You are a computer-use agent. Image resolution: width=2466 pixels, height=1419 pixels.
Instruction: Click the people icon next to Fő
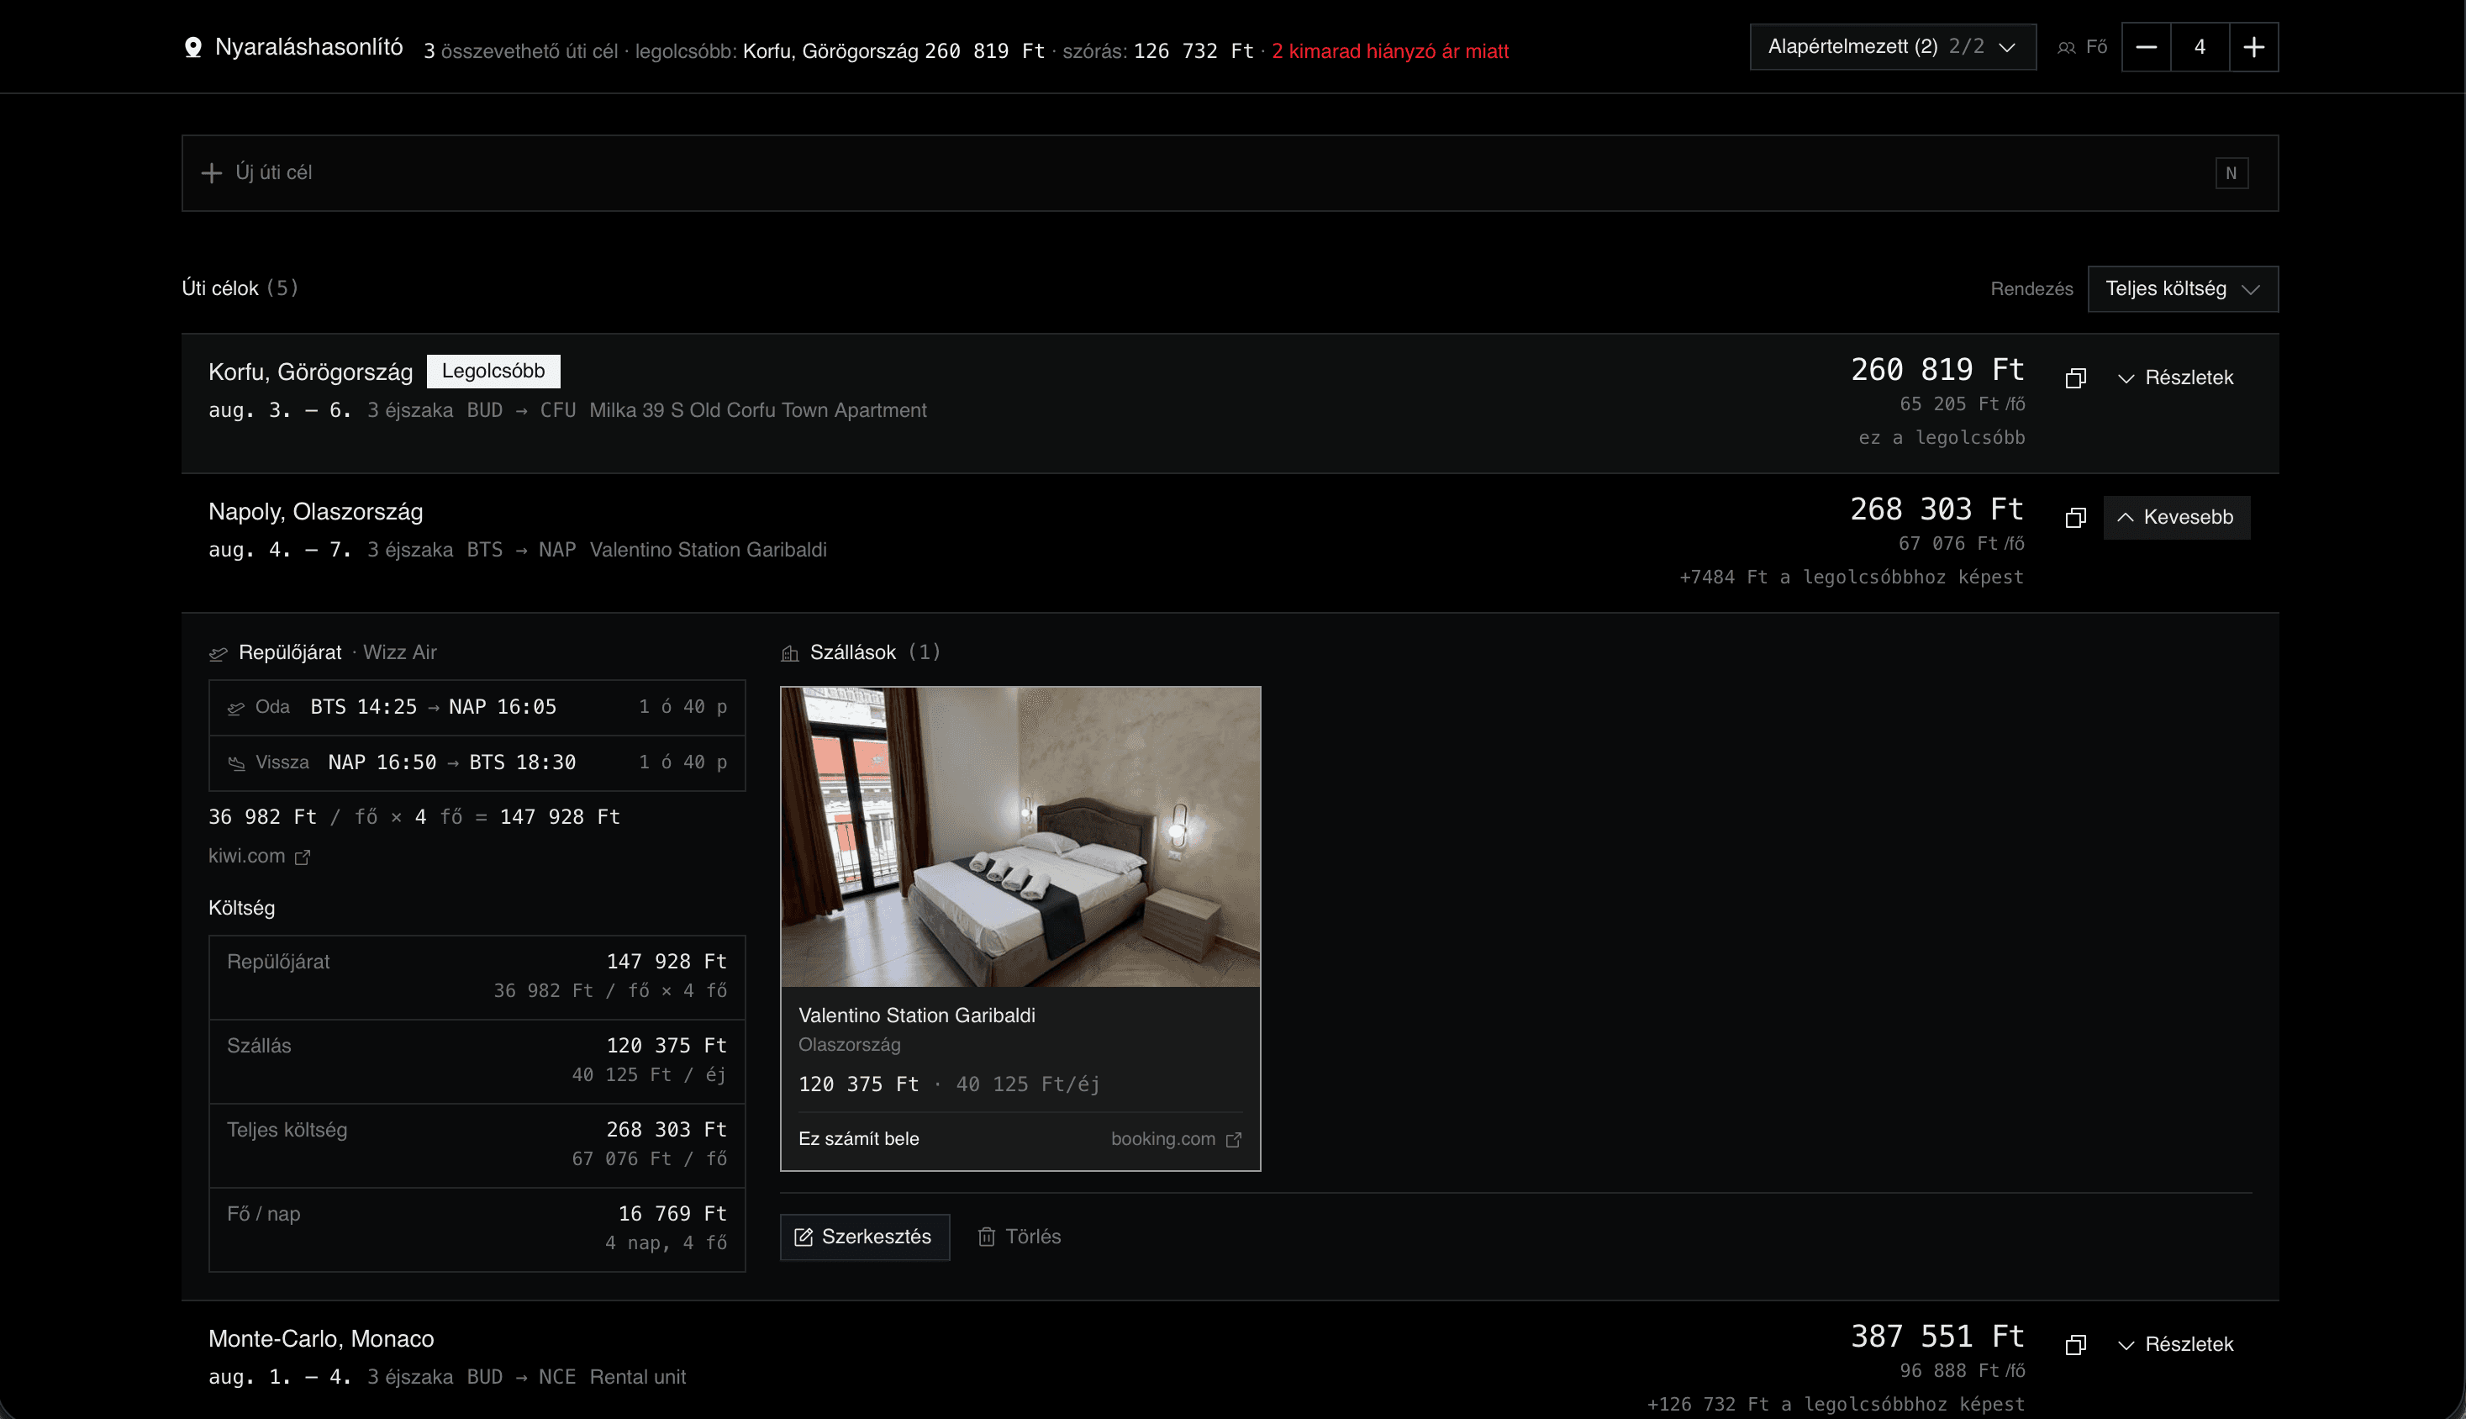(x=2066, y=48)
